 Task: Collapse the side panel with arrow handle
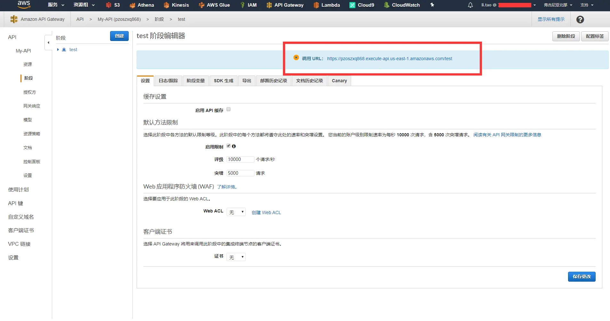coord(48,43)
